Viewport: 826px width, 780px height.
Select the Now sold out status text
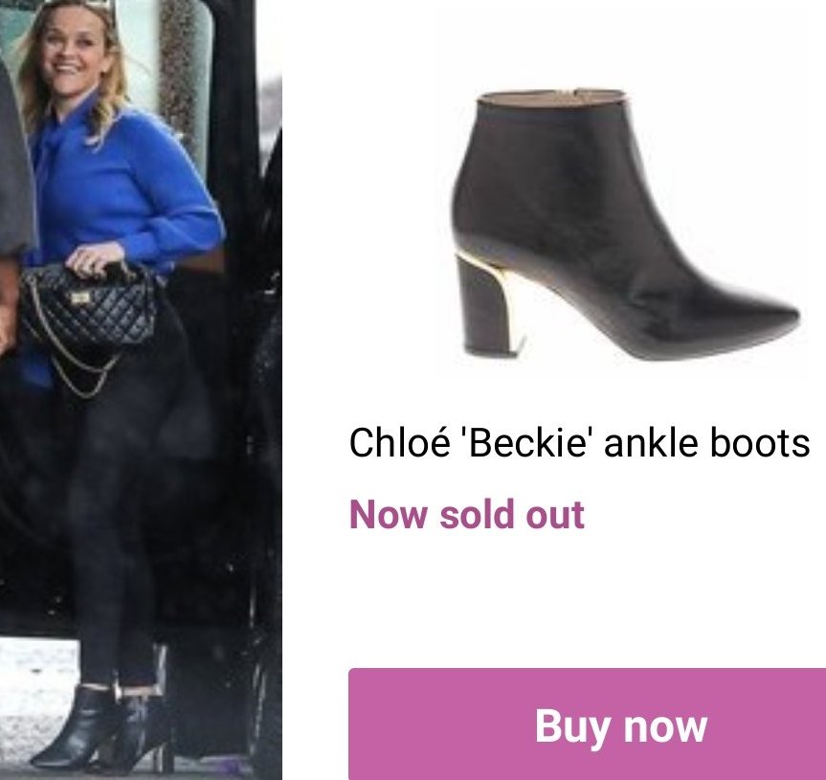[467, 514]
